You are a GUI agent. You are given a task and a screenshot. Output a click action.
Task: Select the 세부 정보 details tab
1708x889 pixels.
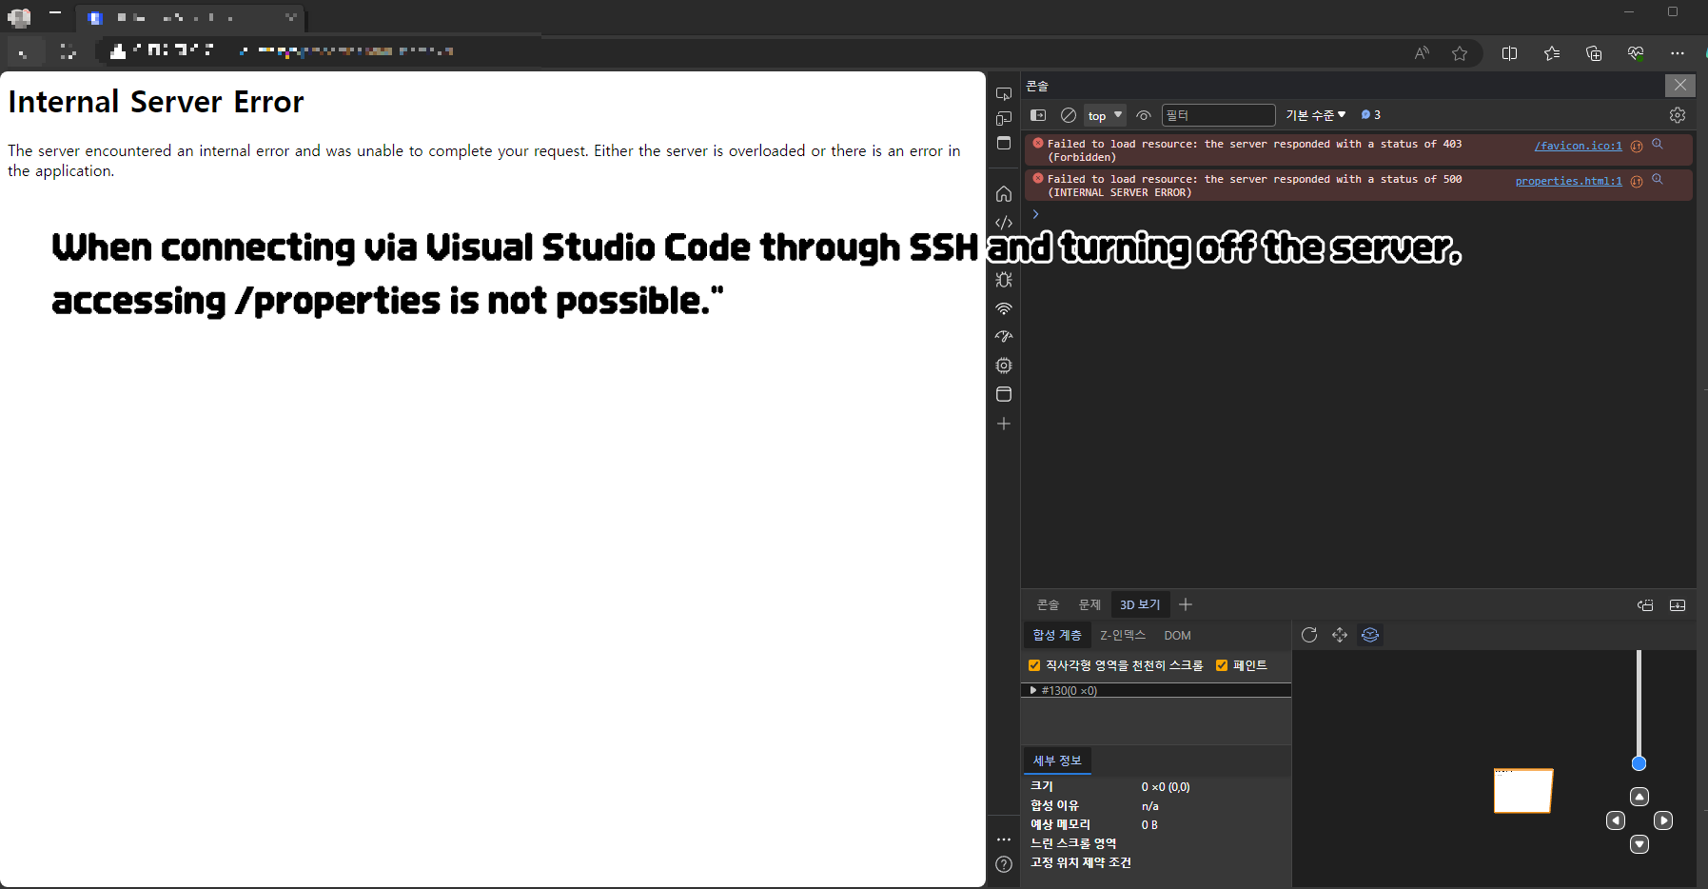coord(1057,761)
